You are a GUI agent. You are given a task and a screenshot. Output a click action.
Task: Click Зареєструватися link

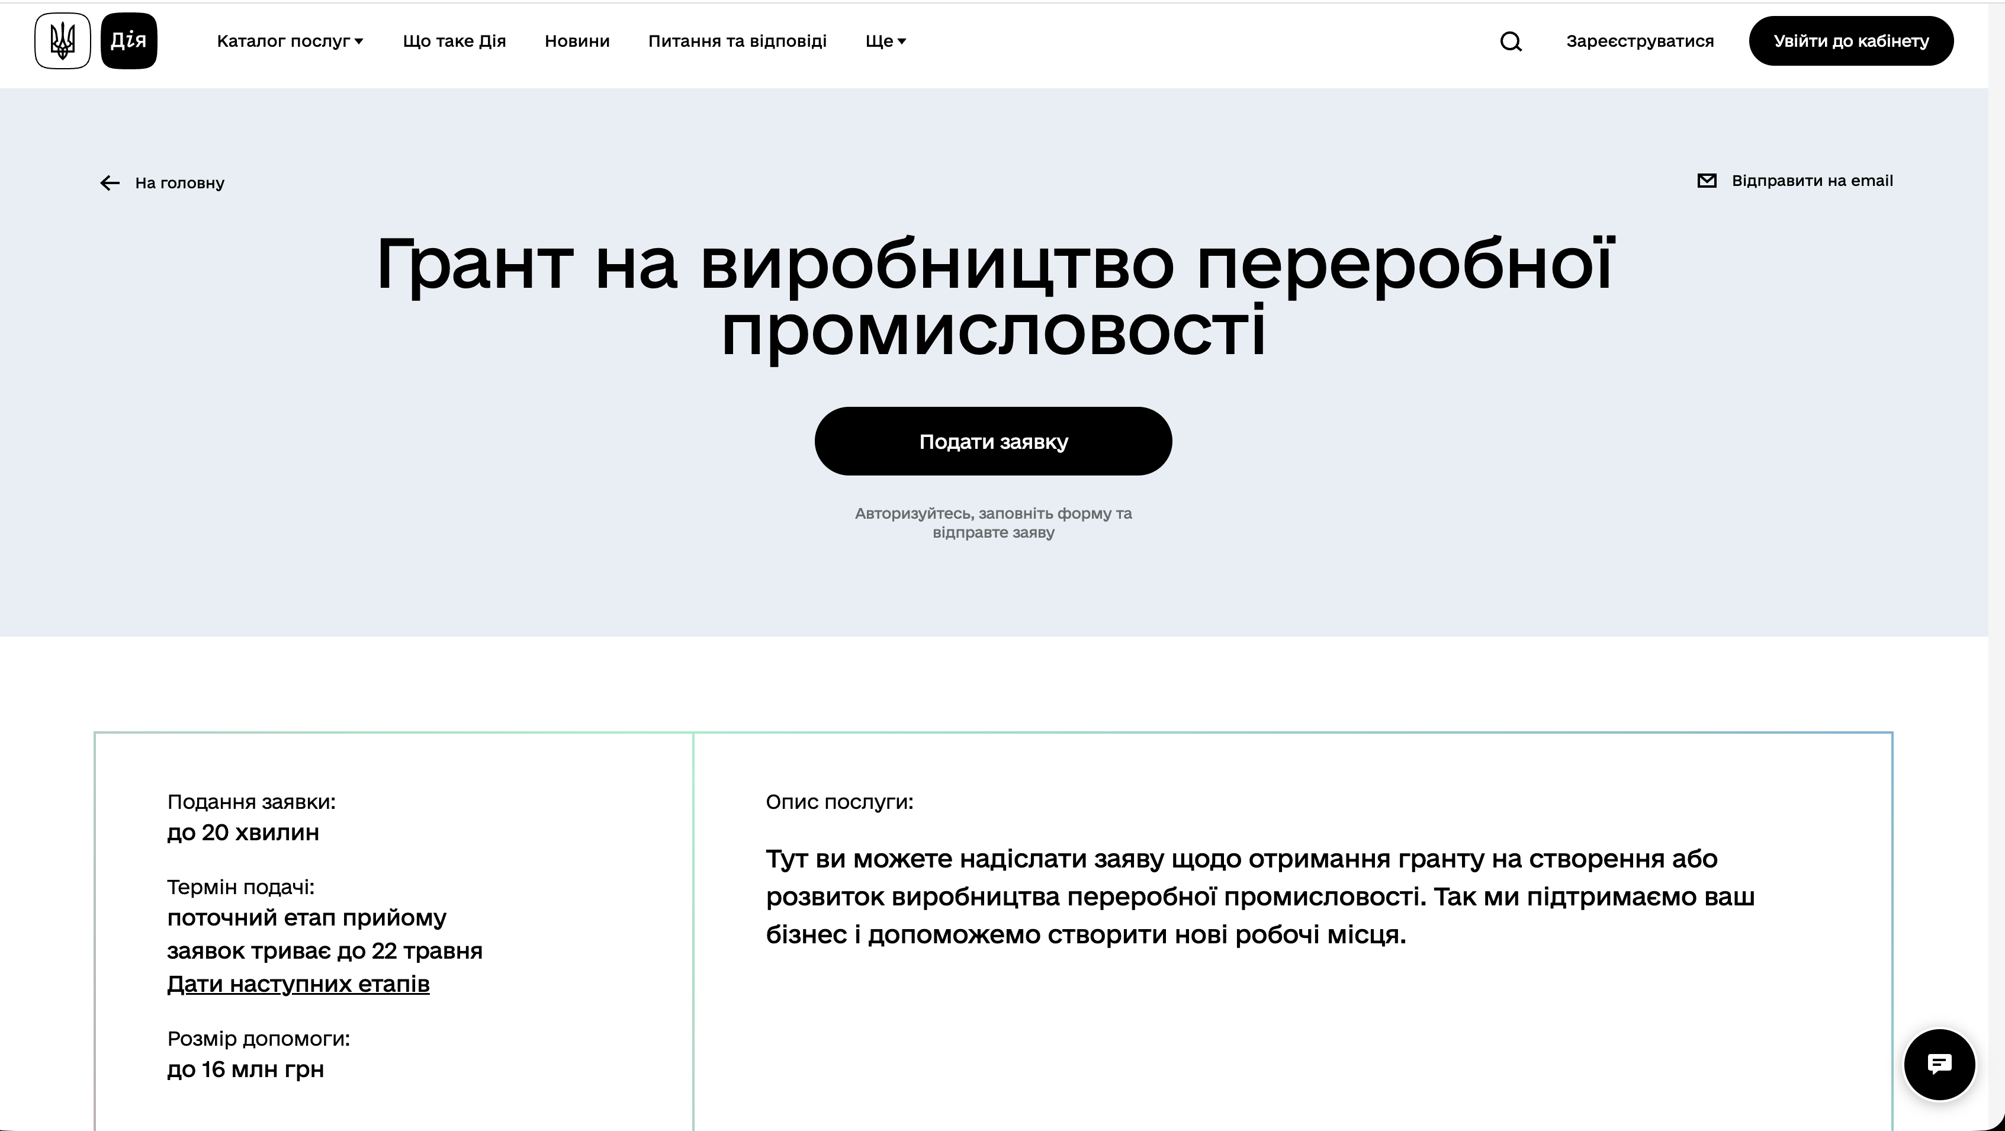pyautogui.click(x=1640, y=41)
